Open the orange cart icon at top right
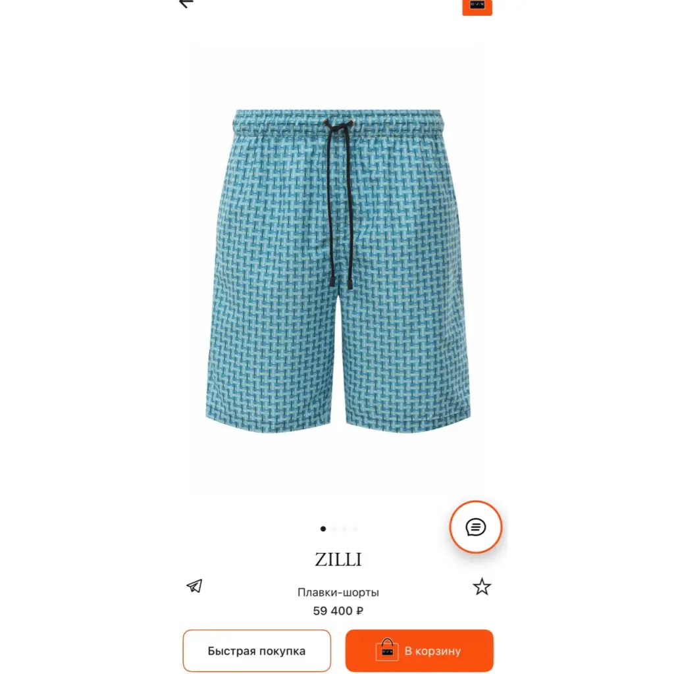674x674 pixels. click(x=477, y=7)
